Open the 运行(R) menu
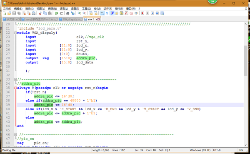This screenshot has width=250, height=154. point(108,9)
